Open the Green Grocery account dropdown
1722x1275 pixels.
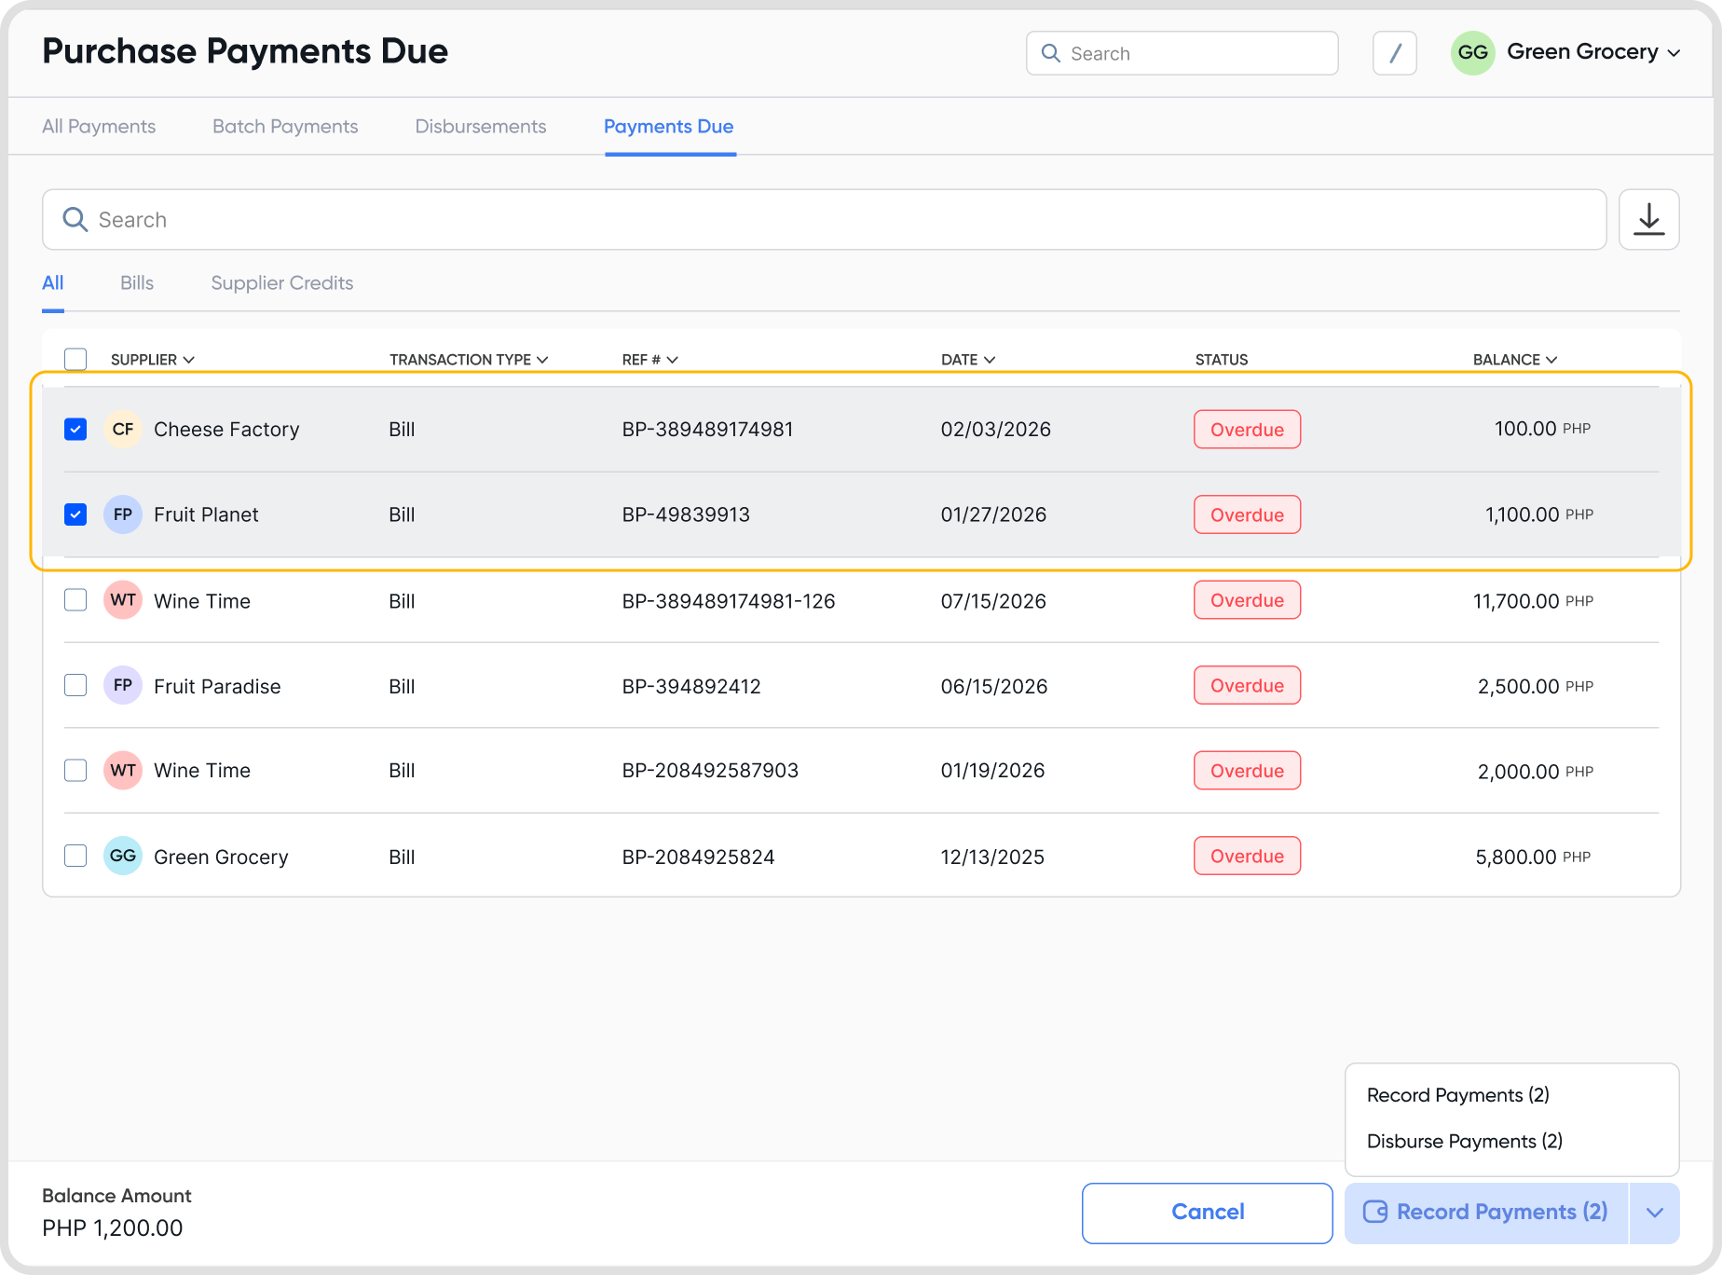(x=1674, y=53)
